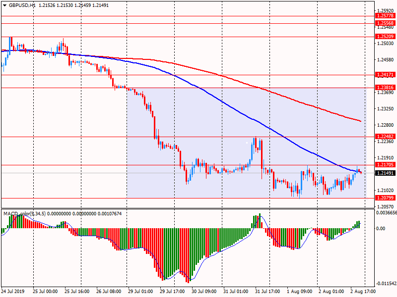Click the 29 Jul 17:00 time axis label
Image resolution: width=397 pixels, height=297 pixels.
tap(172, 292)
